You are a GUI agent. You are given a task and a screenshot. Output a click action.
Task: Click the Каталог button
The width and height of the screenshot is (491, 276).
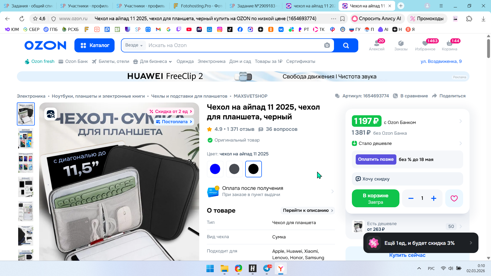(x=94, y=45)
